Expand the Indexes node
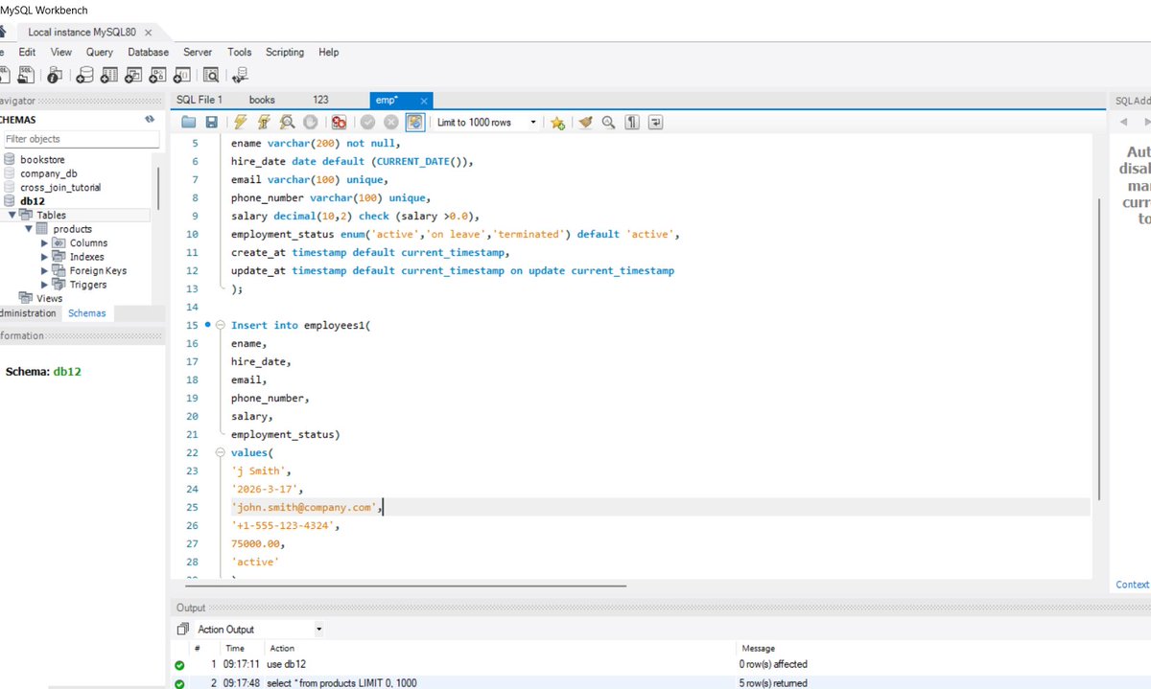 coord(44,257)
